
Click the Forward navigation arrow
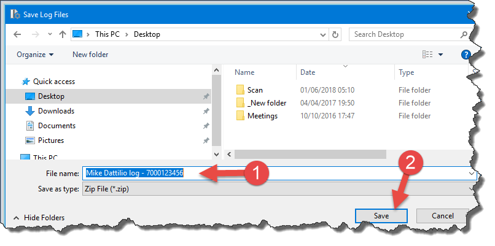pos(36,34)
